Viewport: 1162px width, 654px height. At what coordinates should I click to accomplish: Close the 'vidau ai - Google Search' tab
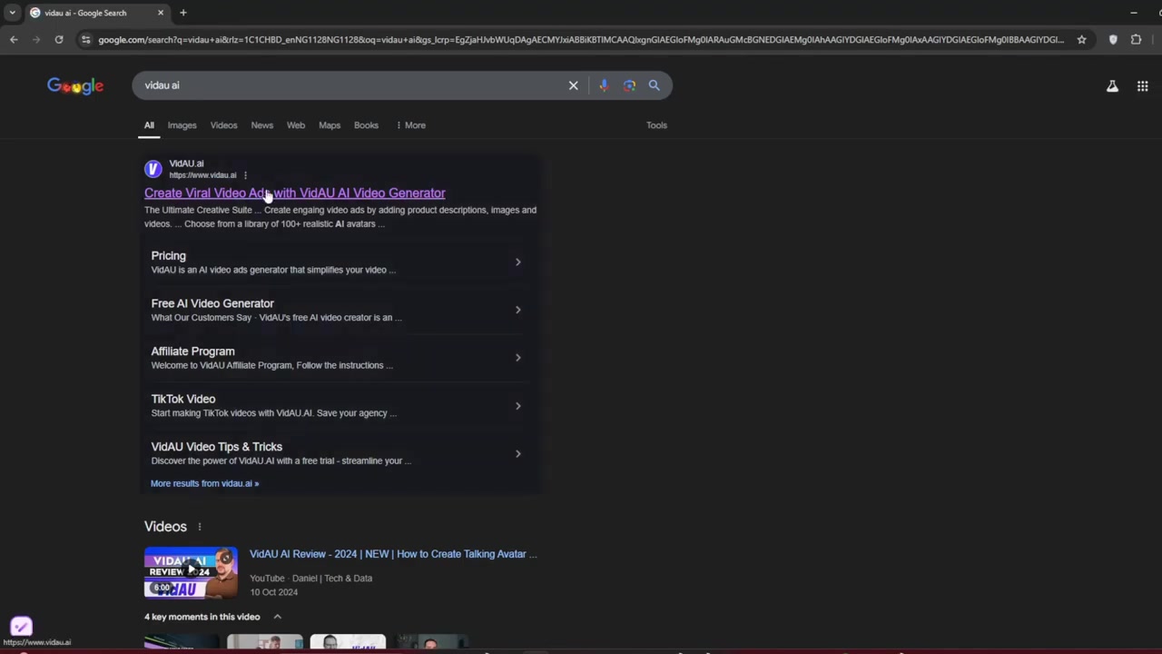coord(161,13)
